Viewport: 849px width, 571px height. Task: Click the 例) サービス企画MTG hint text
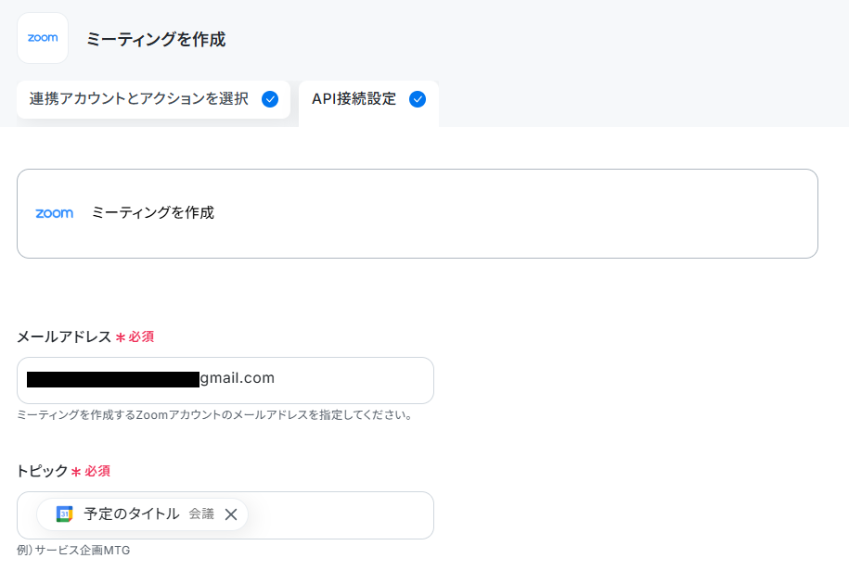pos(73,550)
